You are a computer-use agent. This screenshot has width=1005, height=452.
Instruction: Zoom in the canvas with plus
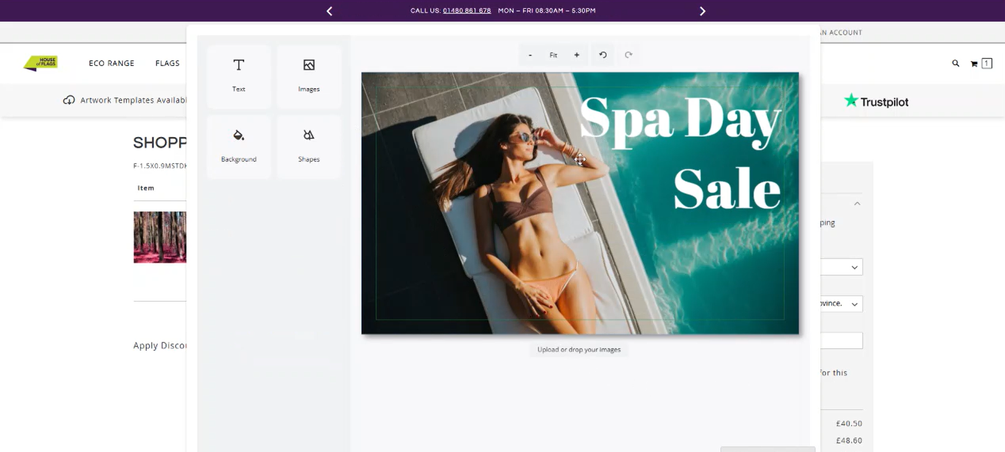[x=576, y=55]
